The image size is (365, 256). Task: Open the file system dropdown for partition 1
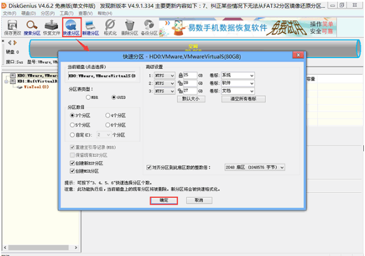click(164, 75)
